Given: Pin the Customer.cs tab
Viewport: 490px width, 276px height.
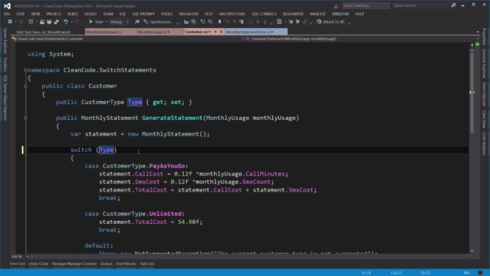Looking at the screenshot, I should coord(216,32).
